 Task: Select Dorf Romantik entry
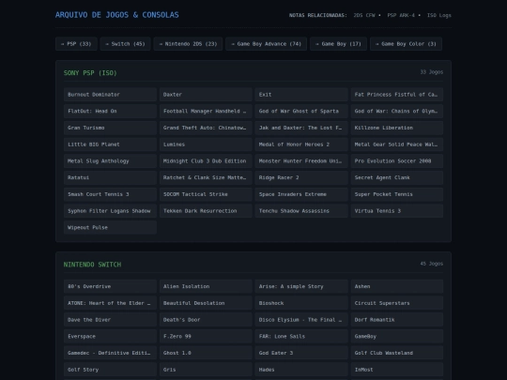tap(397, 320)
